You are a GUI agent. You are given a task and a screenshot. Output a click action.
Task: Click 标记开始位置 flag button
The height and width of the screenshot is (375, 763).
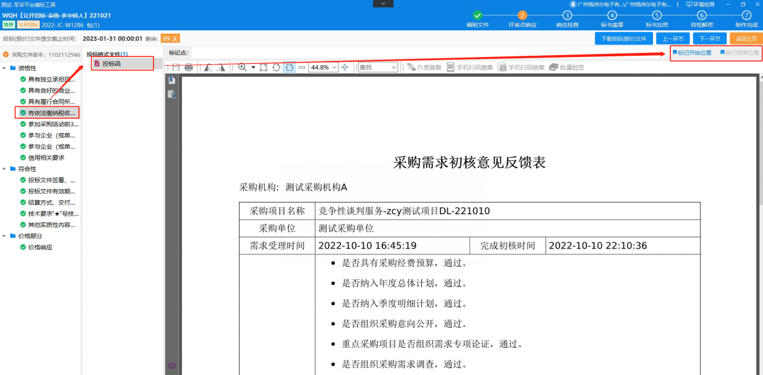click(x=692, y=53)
